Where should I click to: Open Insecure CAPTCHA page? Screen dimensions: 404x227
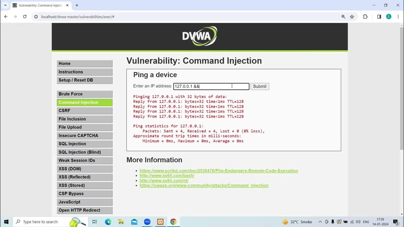85,136
